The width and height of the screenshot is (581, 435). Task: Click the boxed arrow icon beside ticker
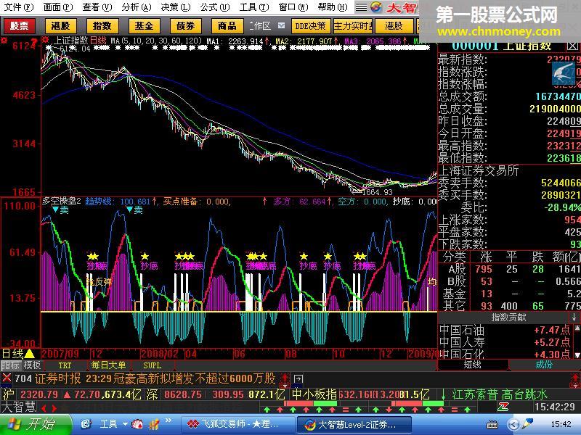point(298,378)
